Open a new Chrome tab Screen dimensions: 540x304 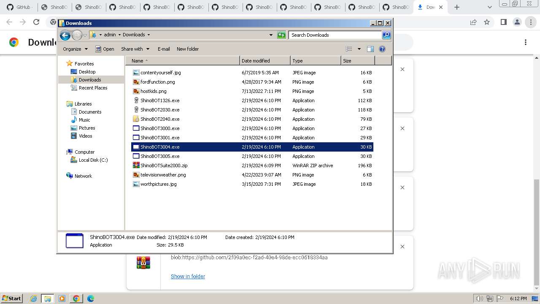coord(457,7)
